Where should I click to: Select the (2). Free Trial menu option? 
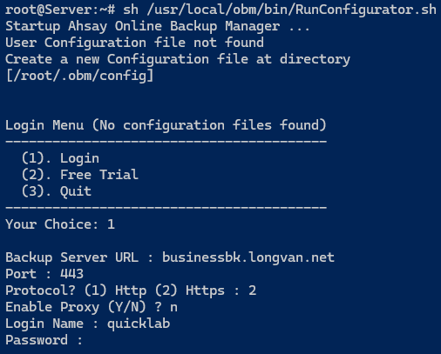(x=80, y=175)
